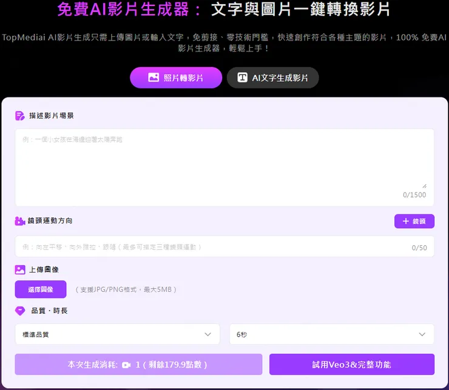
Task: Focus the video scene description textarea
Action: click(224, 167)
